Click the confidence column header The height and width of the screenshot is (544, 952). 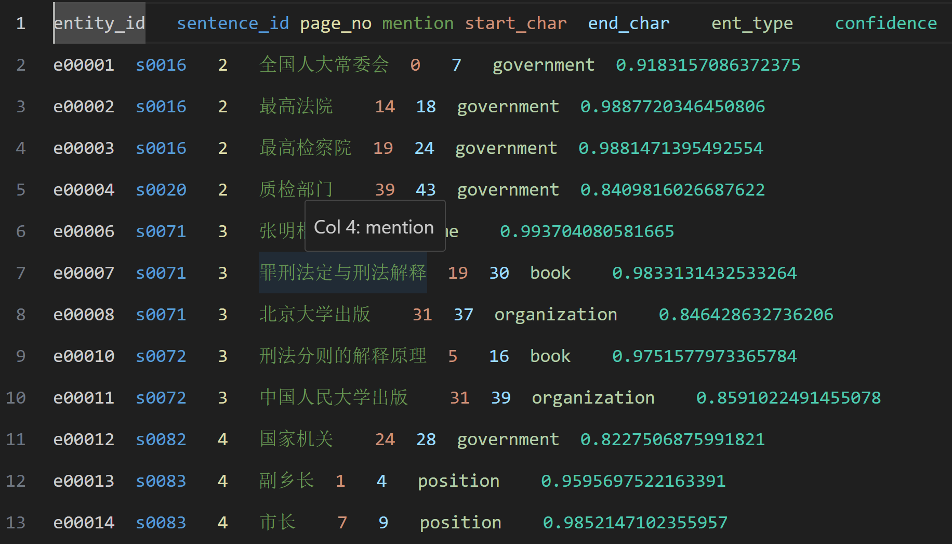pyautogui.click(x=885, y=23)
